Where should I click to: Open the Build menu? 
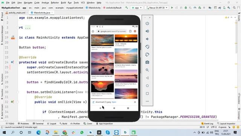63,3
